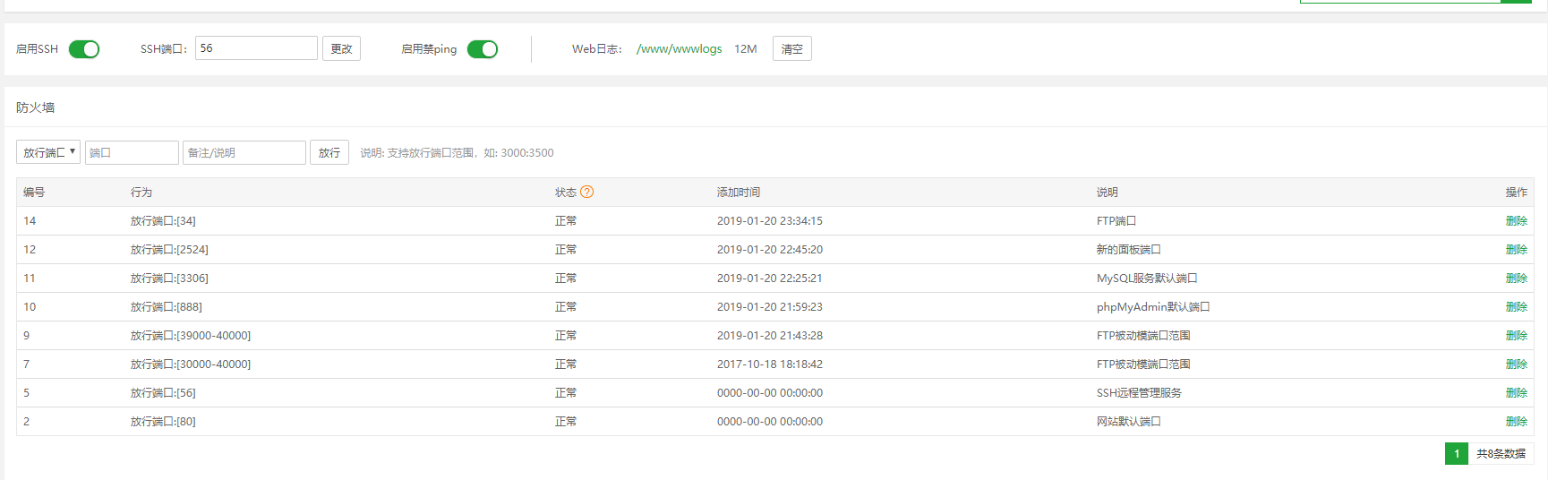Click the 放行端口:[56] cell

coord(163,393)
